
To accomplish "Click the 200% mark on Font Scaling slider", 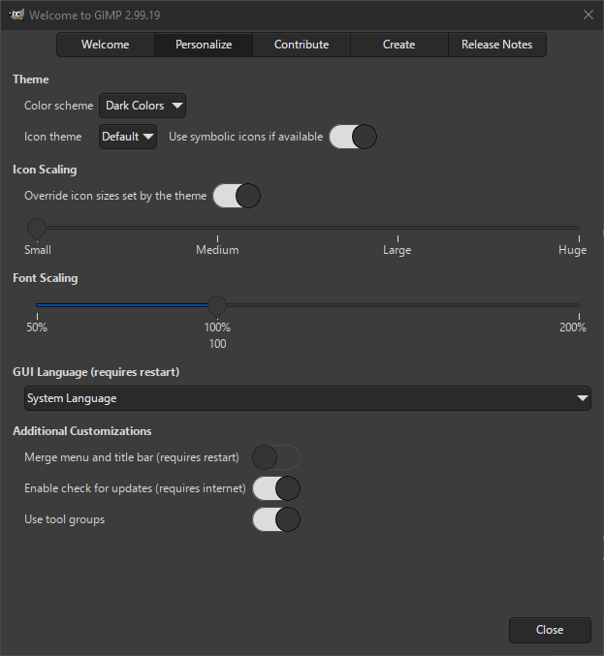I will pos(579,305).
